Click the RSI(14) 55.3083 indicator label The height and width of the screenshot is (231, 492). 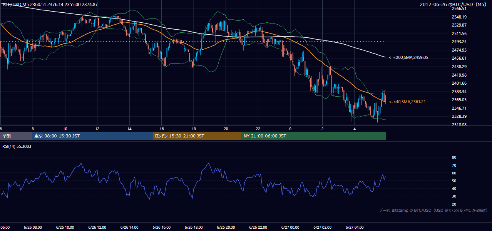coord(17,146)
